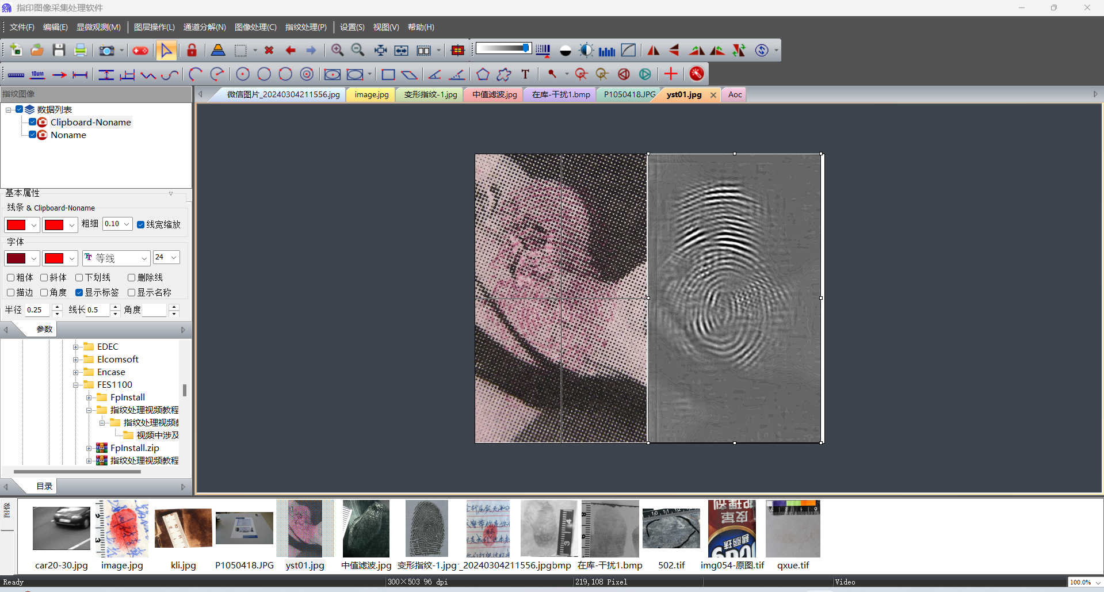Click the camera capture icon
1104x592 pixels.
click(106, 51)
